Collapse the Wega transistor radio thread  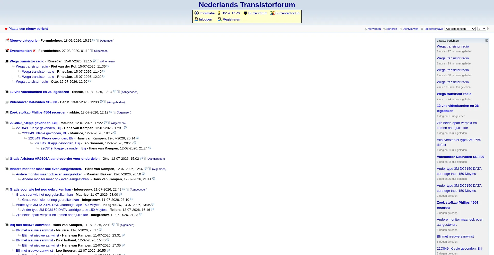pyautogui.click(x=7, y=61)
